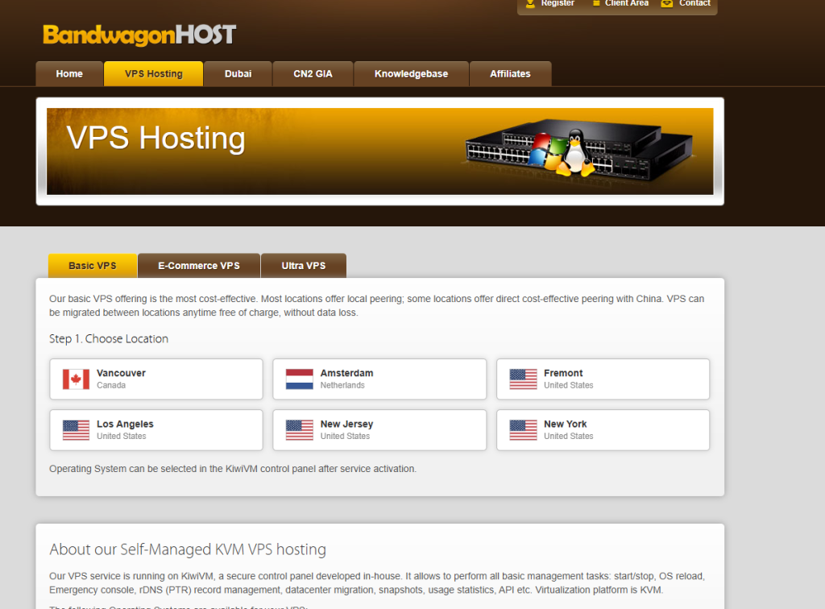Open the Affiliates navigation tab
The height and width of the screenshot is (609, 825).
[510, 73]
